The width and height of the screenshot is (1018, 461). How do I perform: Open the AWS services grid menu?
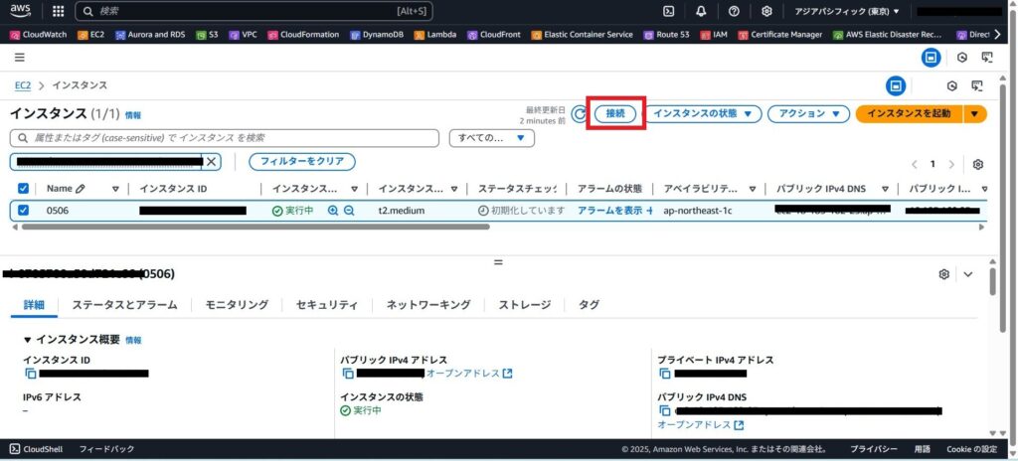[x=58, y=11]
